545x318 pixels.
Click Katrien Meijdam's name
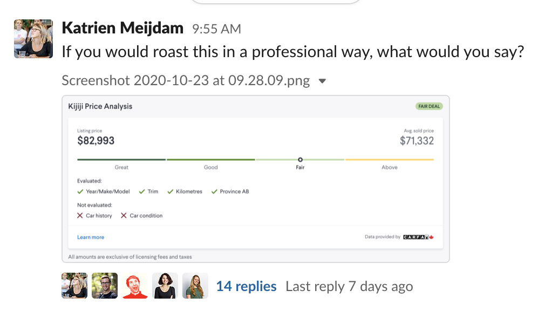pyautogui.click(x=122, y=27)
